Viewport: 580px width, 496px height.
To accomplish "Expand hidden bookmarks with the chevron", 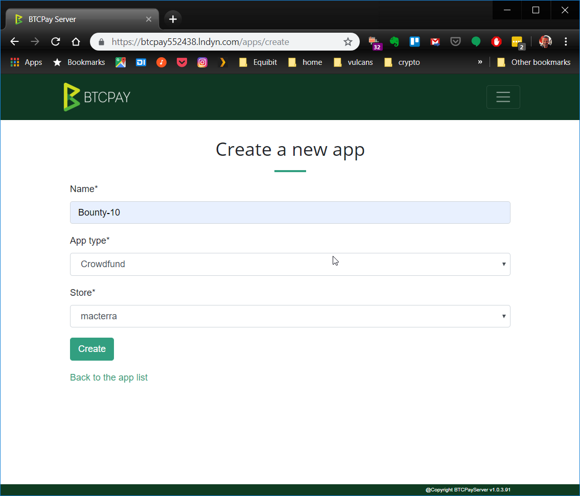I will pyautogui.click(x=479, y=62).
